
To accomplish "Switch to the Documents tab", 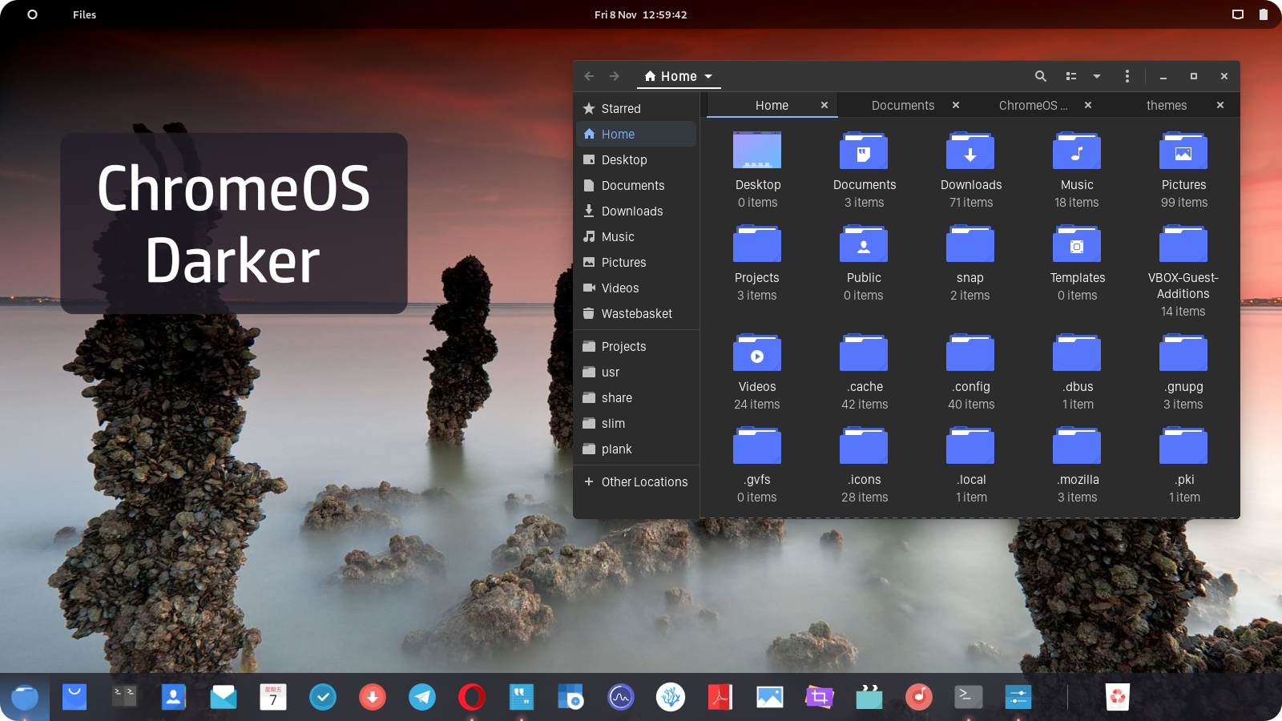I will (x=903, y=106).
